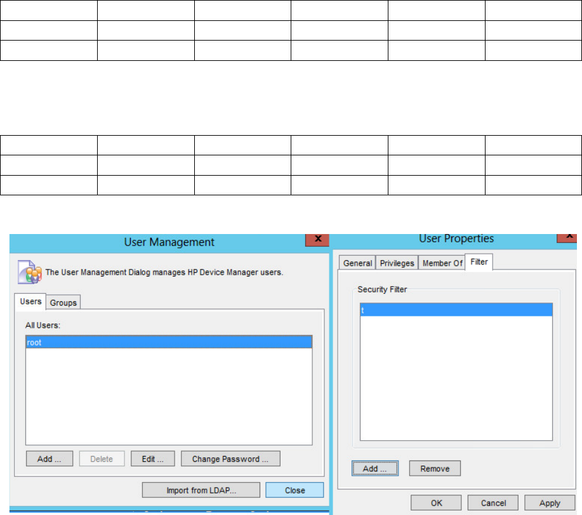
Task: Select the highlighted Security Filter entry
Action: (x=456, y=310)
